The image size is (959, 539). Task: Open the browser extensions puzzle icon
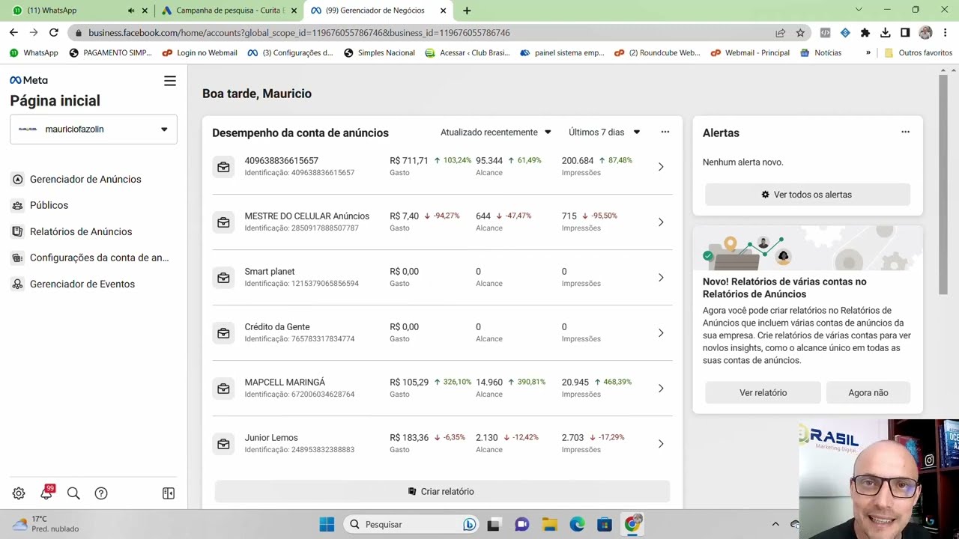(x=865, y=32)
